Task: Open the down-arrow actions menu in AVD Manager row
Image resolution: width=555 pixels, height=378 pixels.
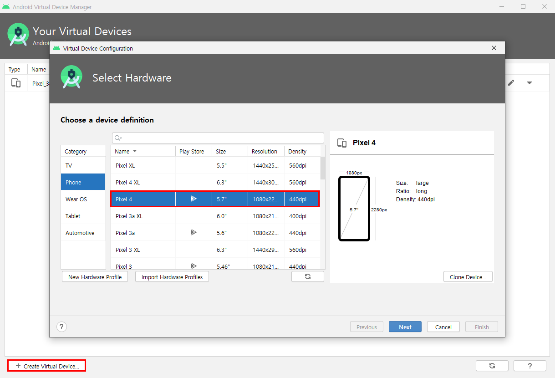Action: [x=529, y=83]
